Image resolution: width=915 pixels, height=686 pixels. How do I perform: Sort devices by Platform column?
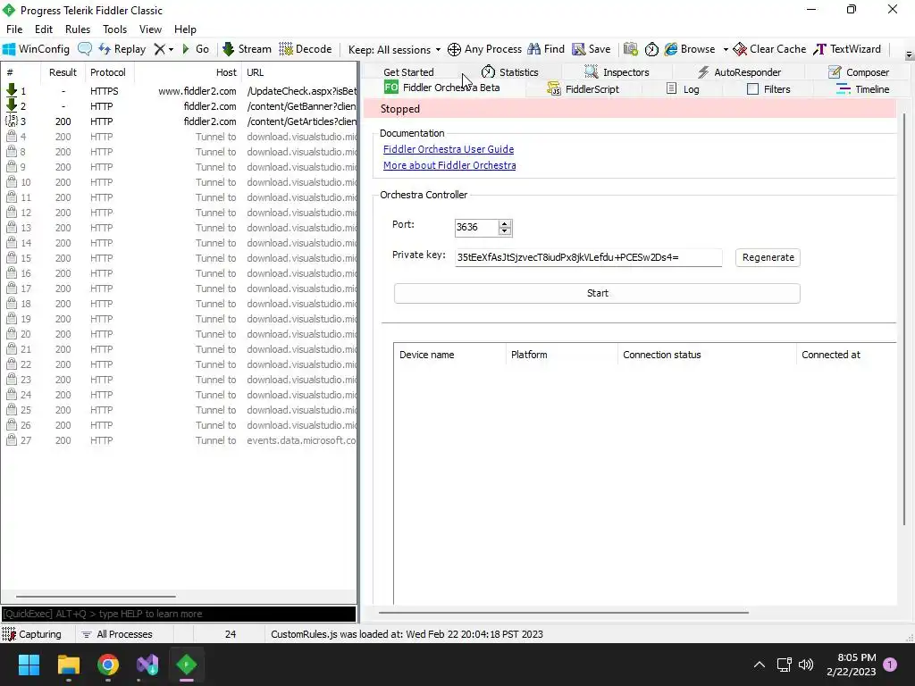[561, 355]
